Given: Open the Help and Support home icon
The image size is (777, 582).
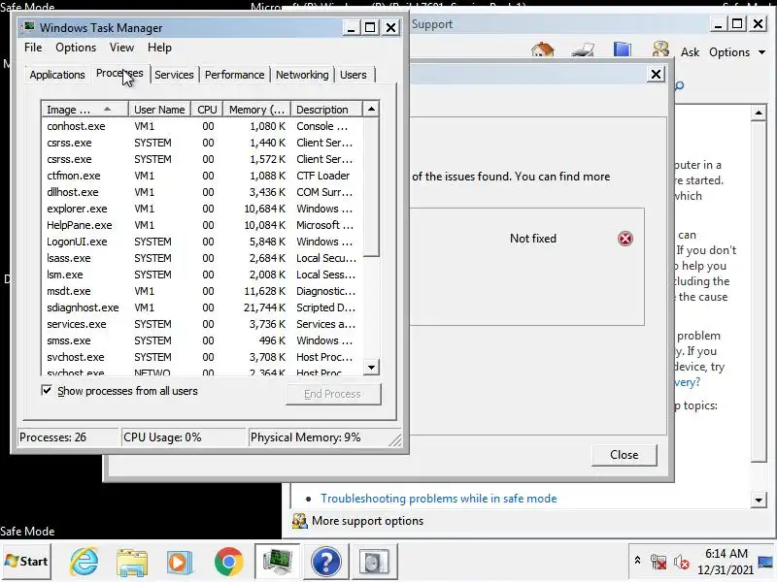Looking at the screenshot, I should click(x=543, y=50).
